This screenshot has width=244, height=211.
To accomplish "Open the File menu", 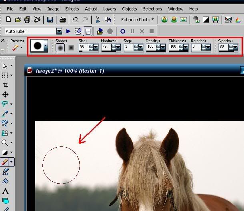I will 10,9.
